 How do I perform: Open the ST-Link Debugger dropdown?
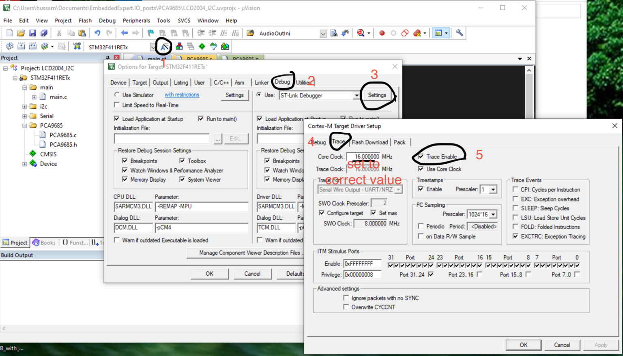[x=356, y=96]
